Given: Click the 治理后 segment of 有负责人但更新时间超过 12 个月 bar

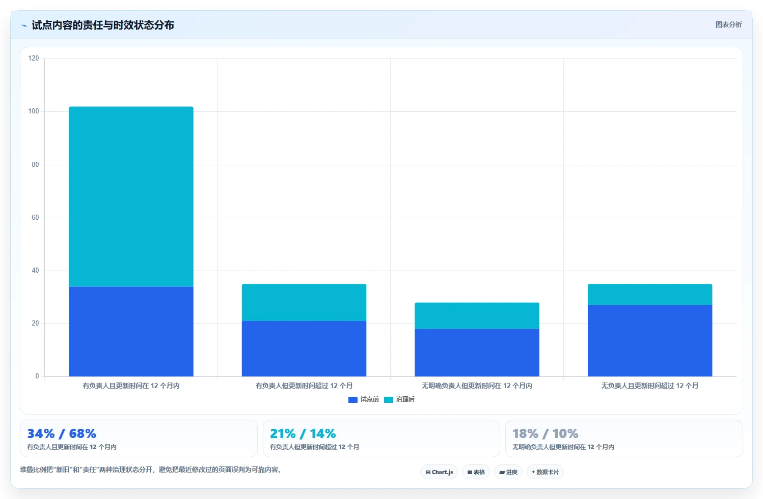Looking at the screenshot, I should tap(304, 302).
